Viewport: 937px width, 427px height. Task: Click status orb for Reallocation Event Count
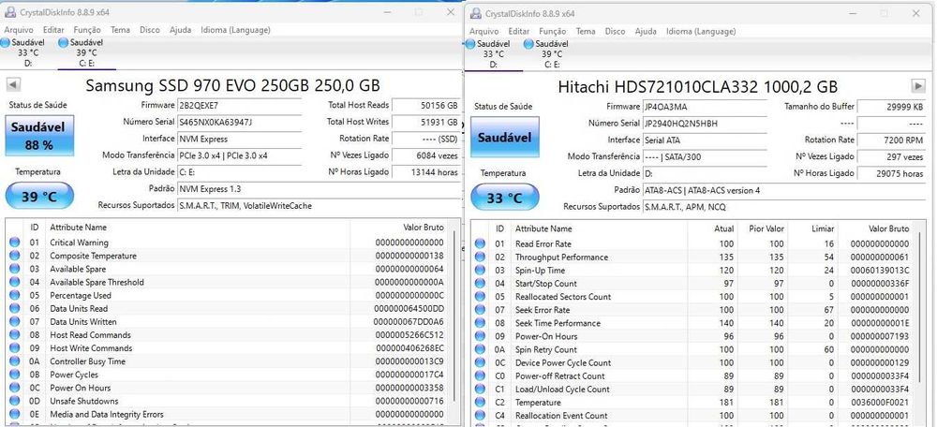click(480, 415)
